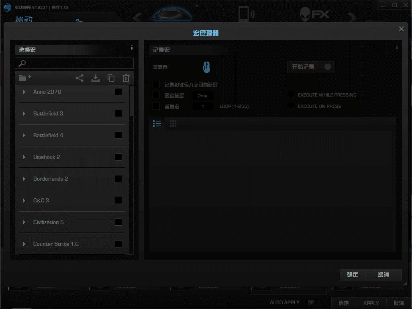This screenshot has height=309, width=412.
Task: Click the ROCCAT logo in title bar
Action: tap(7, 7)
